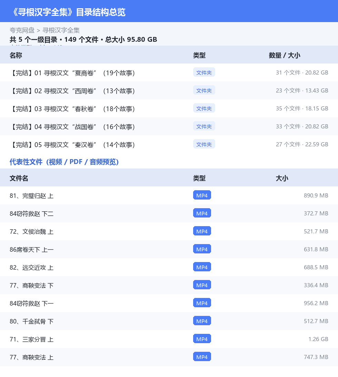Click the MP4 badge for 商鞅变法 上
Viewport: 338px width, 377px height.
[202, 357]
